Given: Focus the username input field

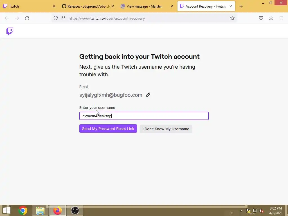Looking at the screenshot, I should coord(144,116).
